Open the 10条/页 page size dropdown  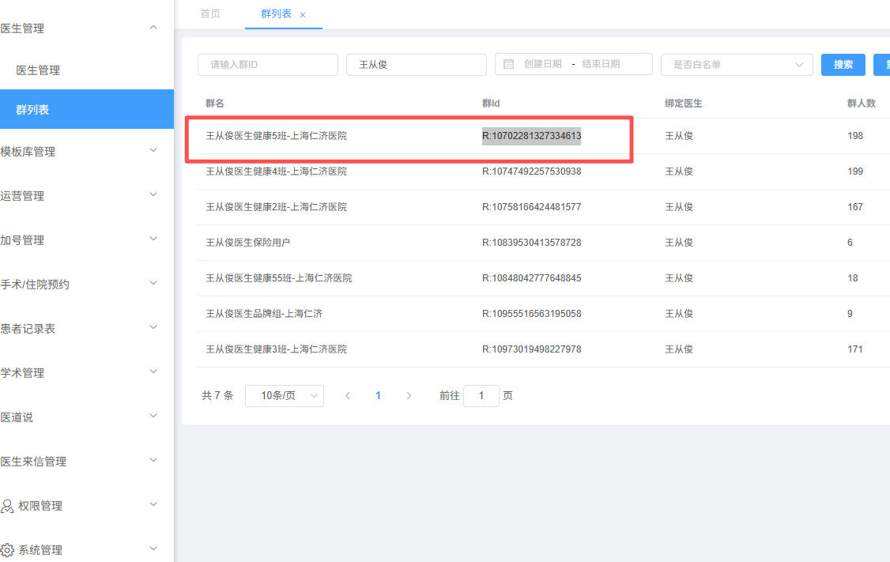pyautogui.click(x=284, y=396)
